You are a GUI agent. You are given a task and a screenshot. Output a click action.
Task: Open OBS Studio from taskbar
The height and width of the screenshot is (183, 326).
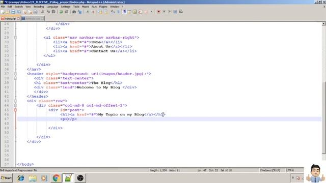(80, 178)
